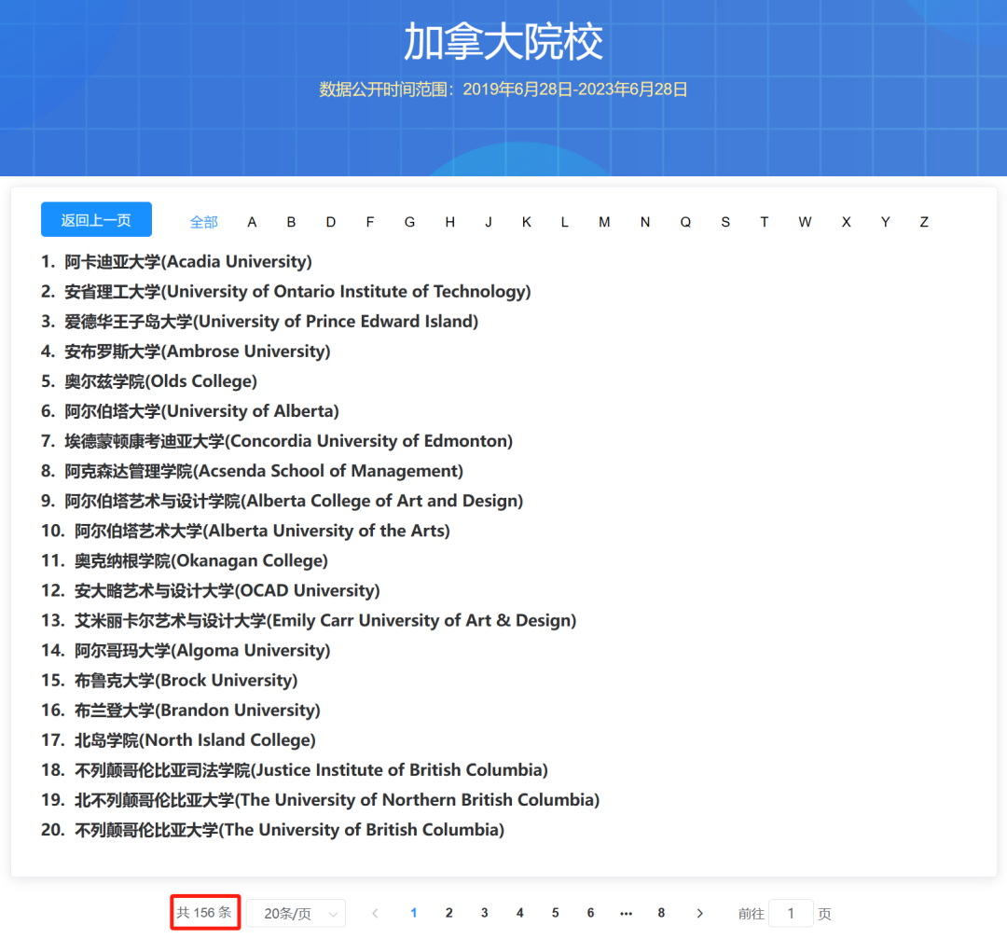This screenshot has width=1007, height=939.
Task: Click the previous page left arrow
Action: point(375,913)
